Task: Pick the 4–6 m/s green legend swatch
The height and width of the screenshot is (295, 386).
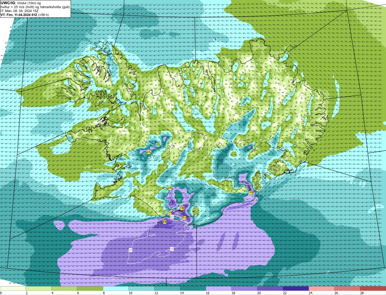Action: pyautogui.click(x=64, y=289)
